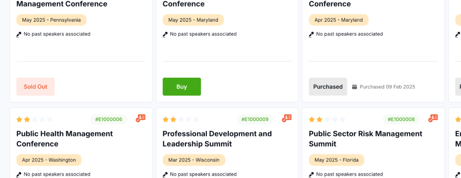Click 'No past speakers associated' in the Pennsylvania card

pos(57,34)
